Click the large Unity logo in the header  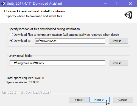[x=128, y=15]
